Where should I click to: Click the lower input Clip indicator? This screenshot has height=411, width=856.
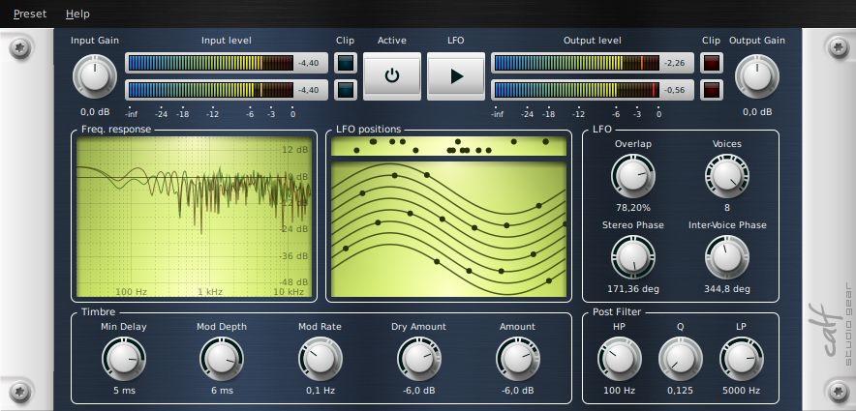pos(346,90)
